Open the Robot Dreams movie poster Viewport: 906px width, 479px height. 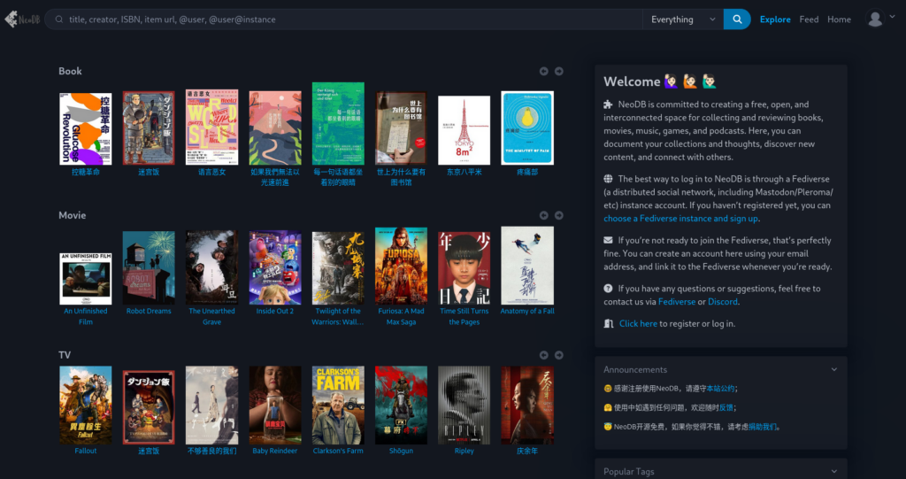click(x=149, y=268)
